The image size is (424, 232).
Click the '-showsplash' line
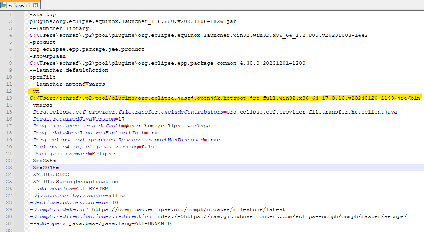coord(48,56)
